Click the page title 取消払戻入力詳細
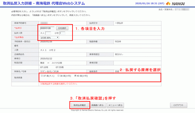 17,3
